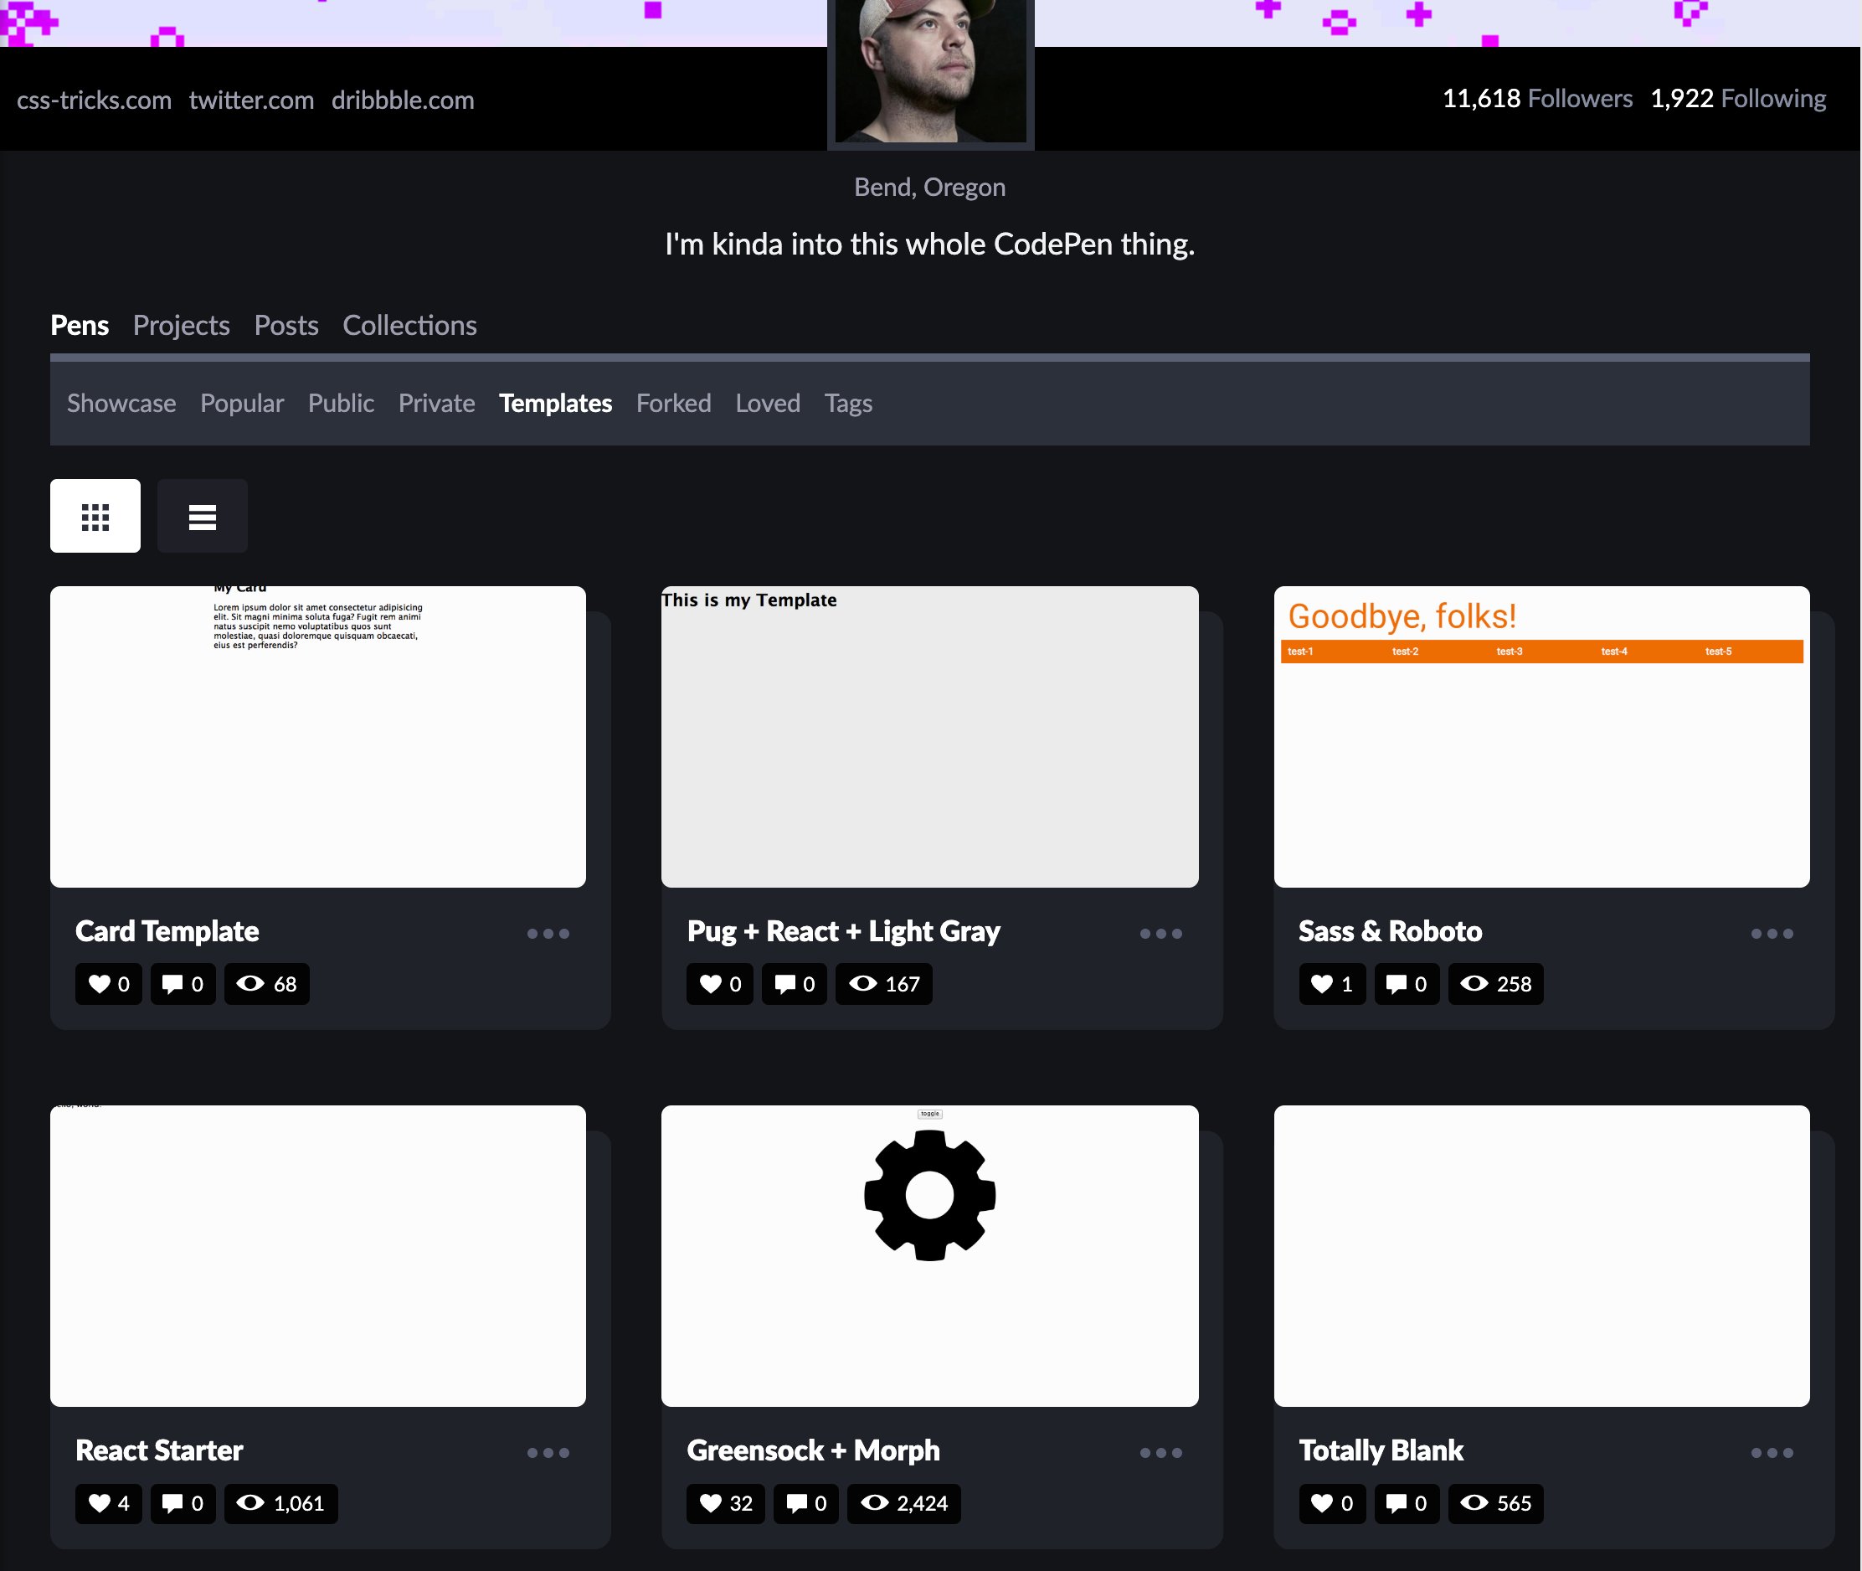1862x1571 pixels.
Task: Click views badge showing 565
Action: click(1496, 1503)
